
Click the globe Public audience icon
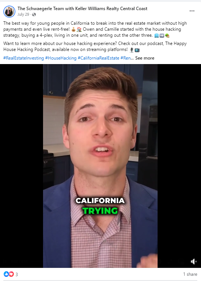(x=34, y=15)
